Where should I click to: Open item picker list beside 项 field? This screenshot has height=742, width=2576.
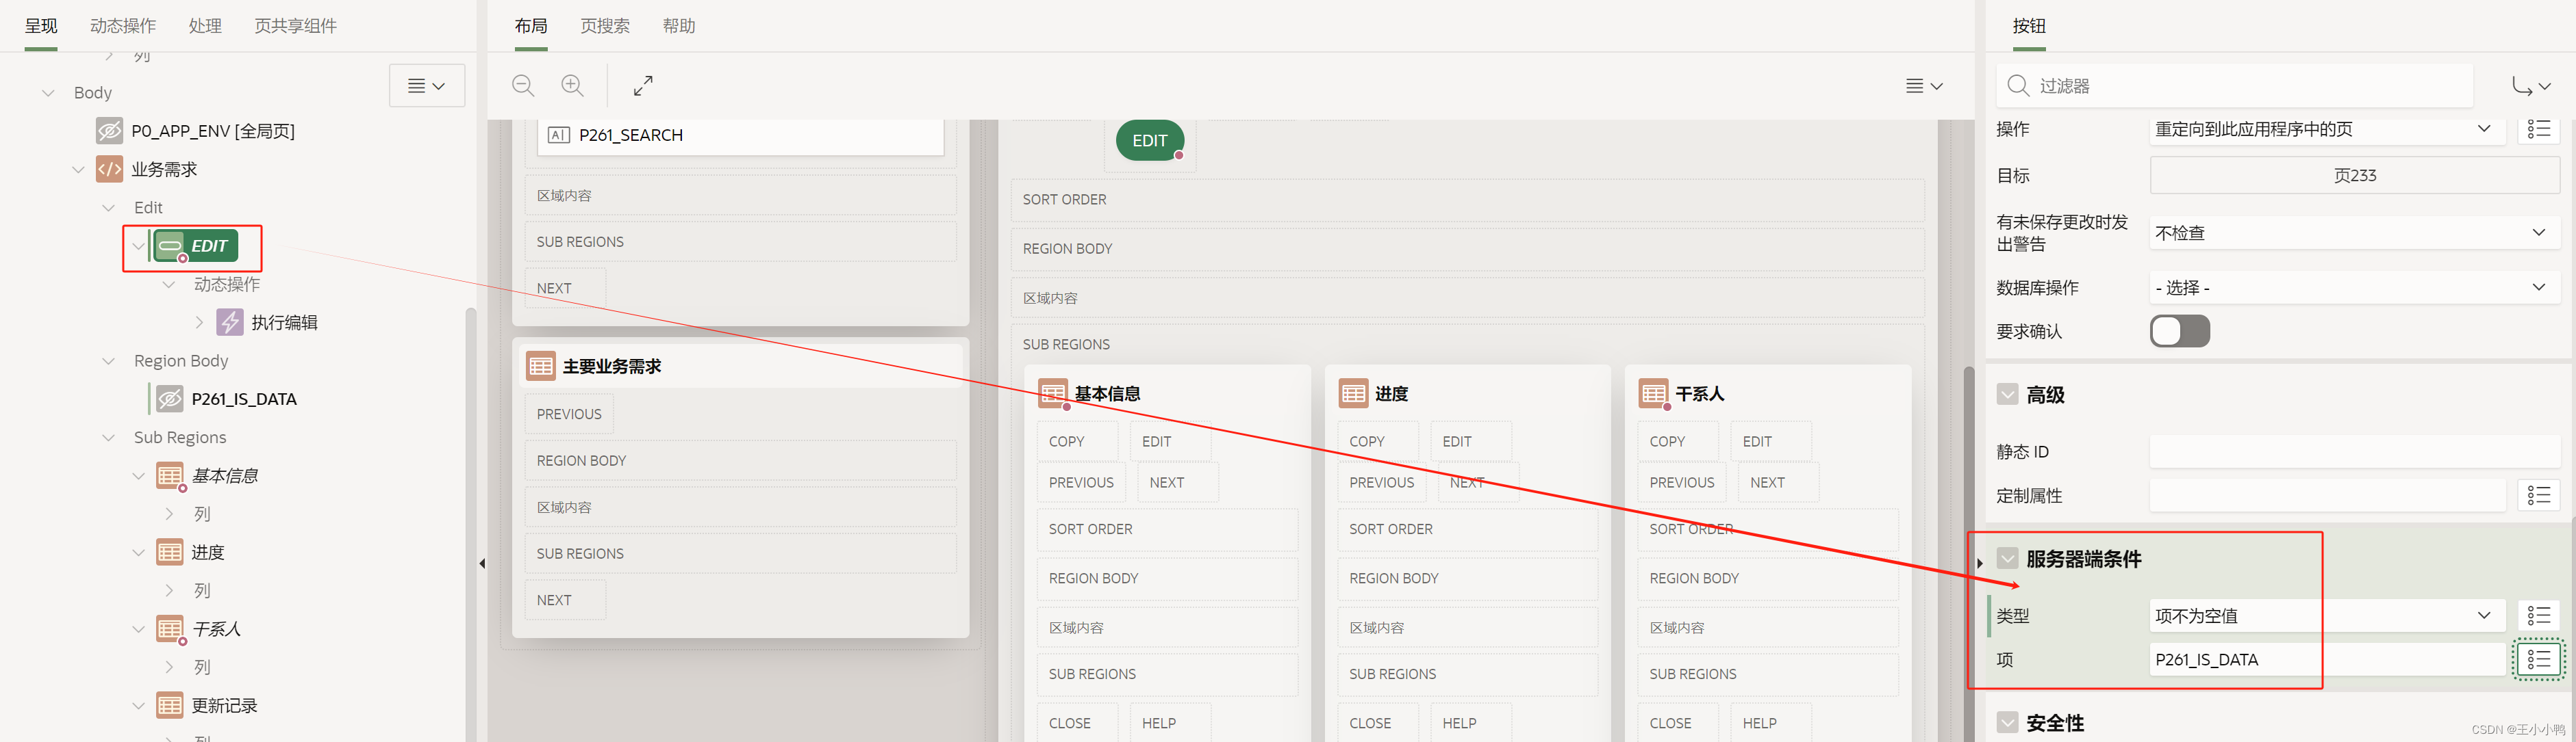(2538, 659)
